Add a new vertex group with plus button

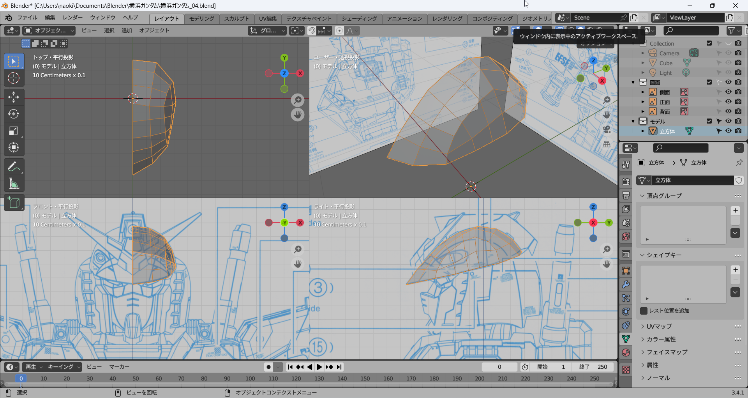735,210
